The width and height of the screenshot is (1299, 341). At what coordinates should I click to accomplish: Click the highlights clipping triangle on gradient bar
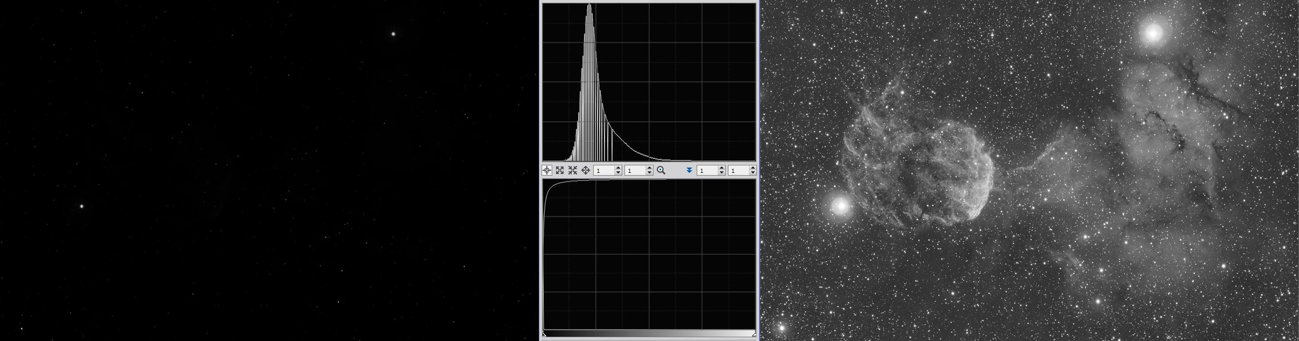point(754,335)
